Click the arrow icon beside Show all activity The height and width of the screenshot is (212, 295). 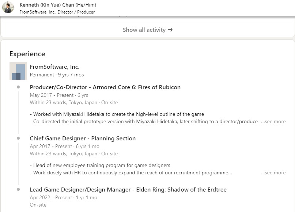point(170,30)
